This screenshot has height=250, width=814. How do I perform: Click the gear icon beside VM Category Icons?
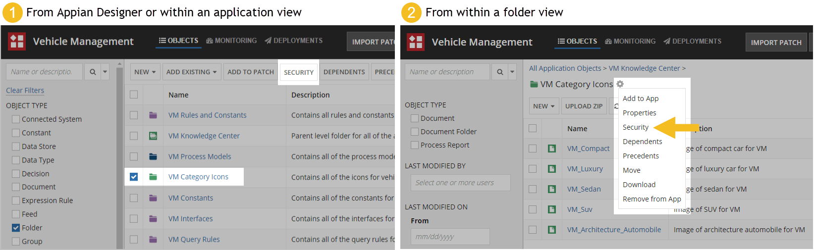pyautogui.click(x=620, y=84)
